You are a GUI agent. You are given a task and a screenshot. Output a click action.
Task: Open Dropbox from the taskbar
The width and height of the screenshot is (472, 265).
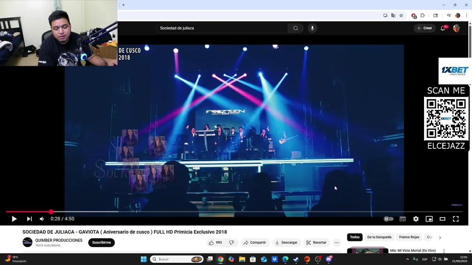tap(275, 259)
